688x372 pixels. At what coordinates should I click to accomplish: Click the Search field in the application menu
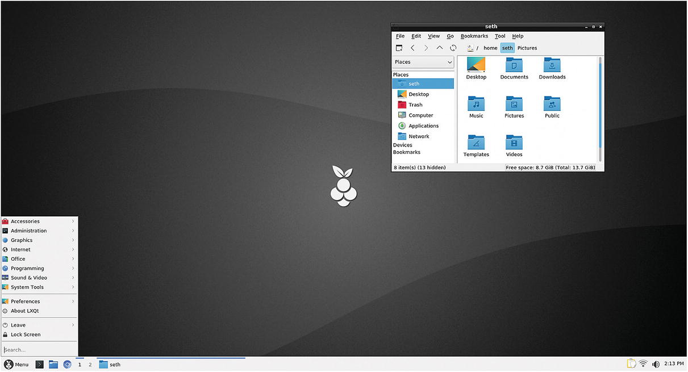click(39, 350)
